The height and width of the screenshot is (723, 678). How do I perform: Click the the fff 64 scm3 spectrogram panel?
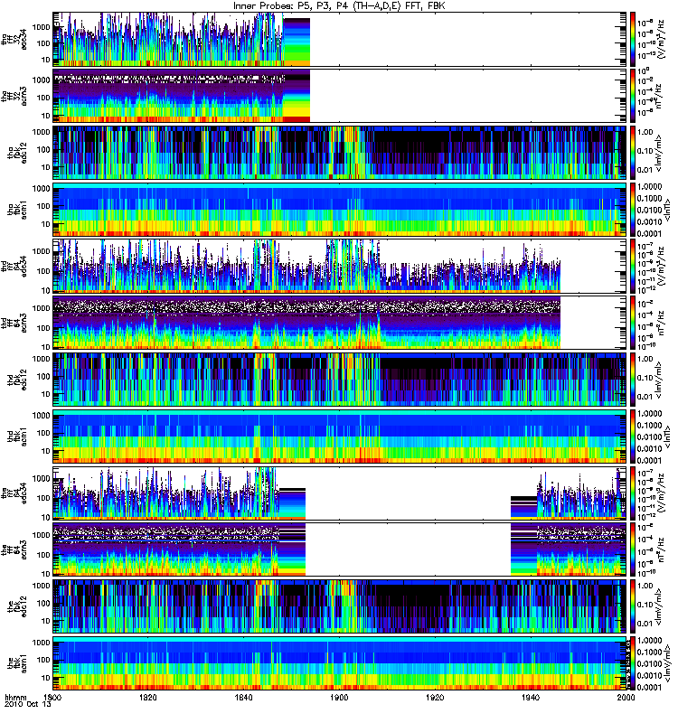click(x=340, y=549)
